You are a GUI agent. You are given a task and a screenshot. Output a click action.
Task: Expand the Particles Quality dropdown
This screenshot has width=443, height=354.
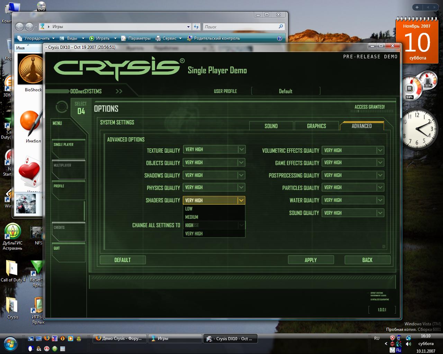pos(353,187)
